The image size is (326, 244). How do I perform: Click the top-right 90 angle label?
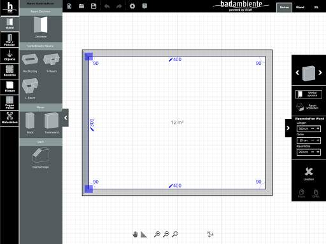pyautogui.click(x=259, y=63)
